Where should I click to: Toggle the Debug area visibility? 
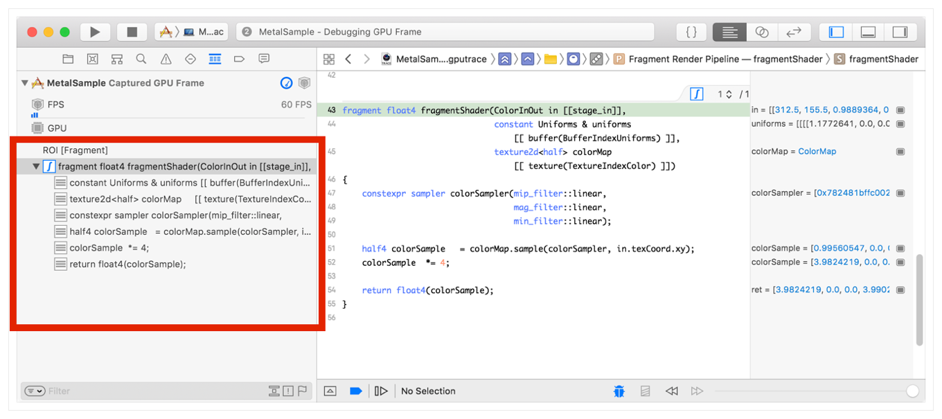(x=868, y=32)
